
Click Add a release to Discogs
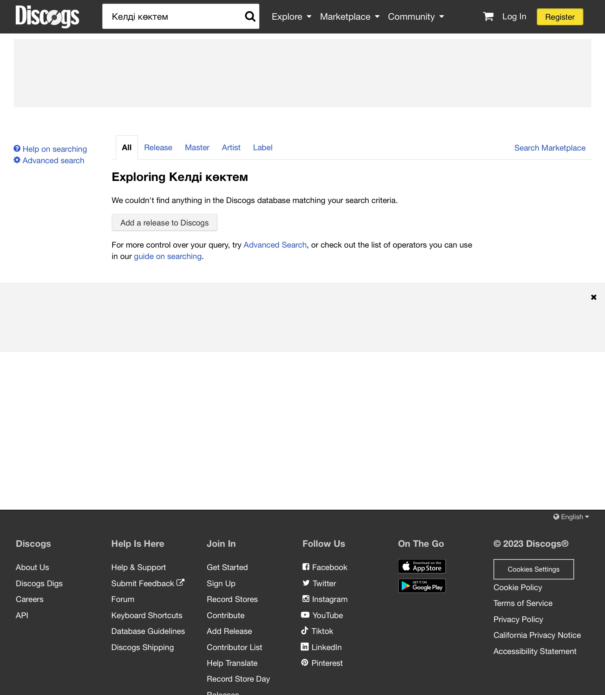[164, 223]
